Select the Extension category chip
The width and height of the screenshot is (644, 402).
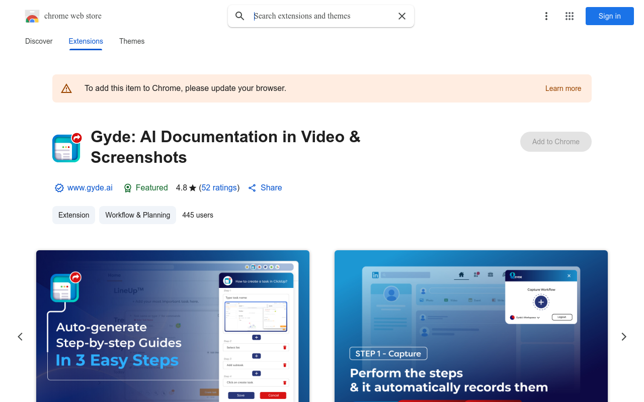pos(73,215)
